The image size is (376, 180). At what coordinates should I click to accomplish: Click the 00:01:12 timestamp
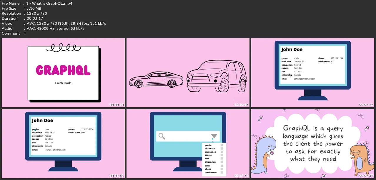(366, 105)
